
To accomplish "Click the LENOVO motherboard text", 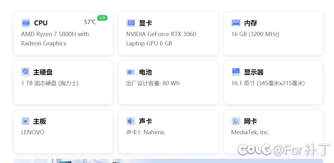I will (33, 132).
